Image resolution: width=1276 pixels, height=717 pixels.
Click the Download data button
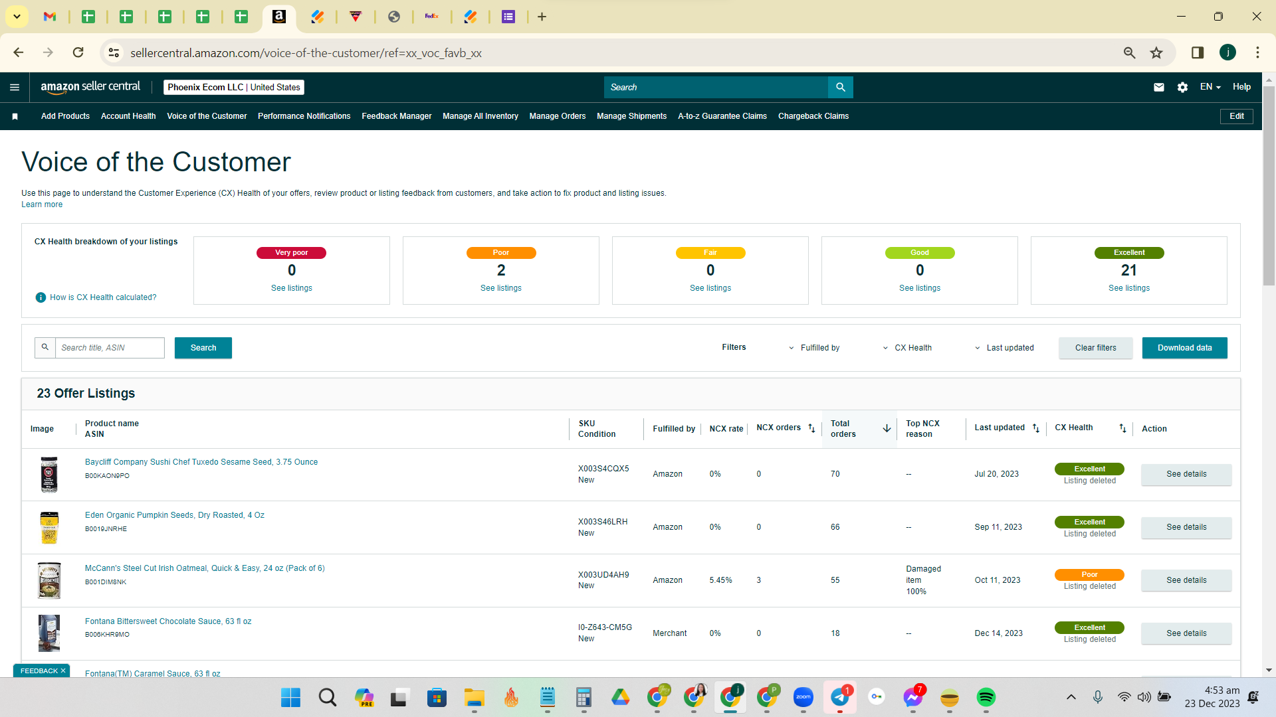tap(1185, 348)
